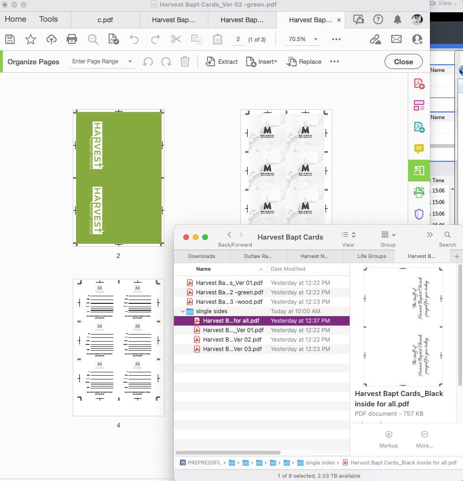Switch to Finder Downloads tab
Screen dimensions: 463x481
click(x=202, y=256)
